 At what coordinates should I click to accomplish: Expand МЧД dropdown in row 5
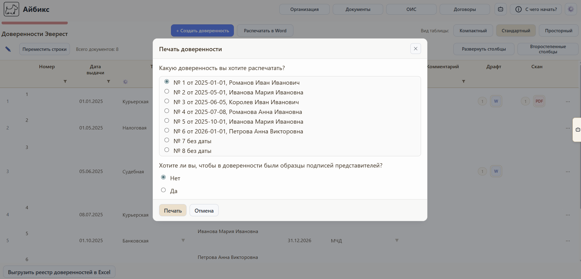[397, 240]
